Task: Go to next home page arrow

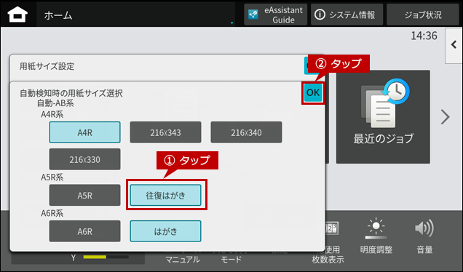Action: pos(446,117)
